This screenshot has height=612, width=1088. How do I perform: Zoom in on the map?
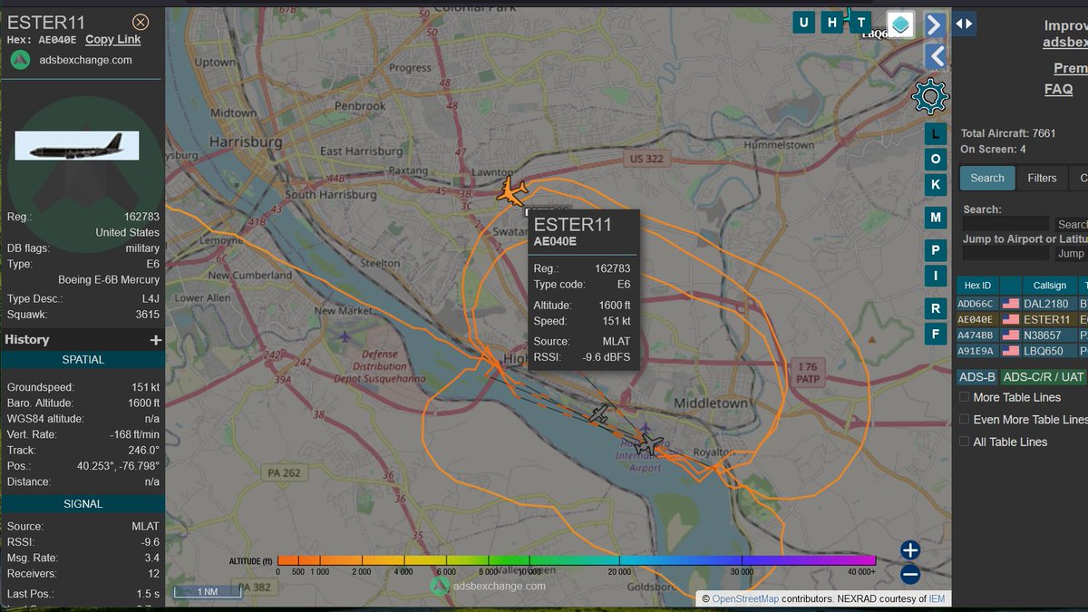pos(910,549)
